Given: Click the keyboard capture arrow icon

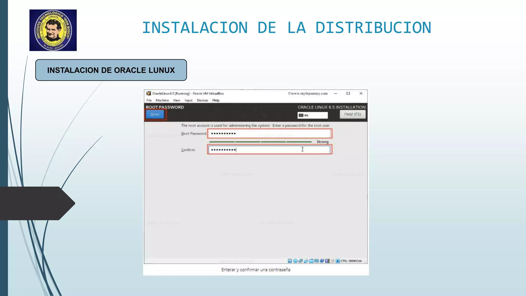Looking at the screenshot, I should [x=338, y=261].
